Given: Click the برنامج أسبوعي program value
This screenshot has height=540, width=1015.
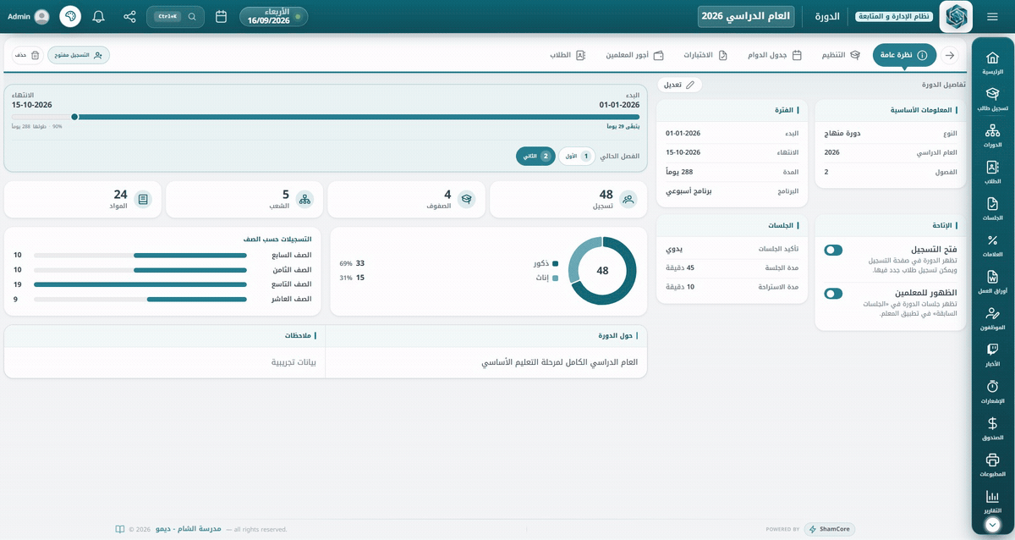Looking at the screenshot, I should [689, 191].
